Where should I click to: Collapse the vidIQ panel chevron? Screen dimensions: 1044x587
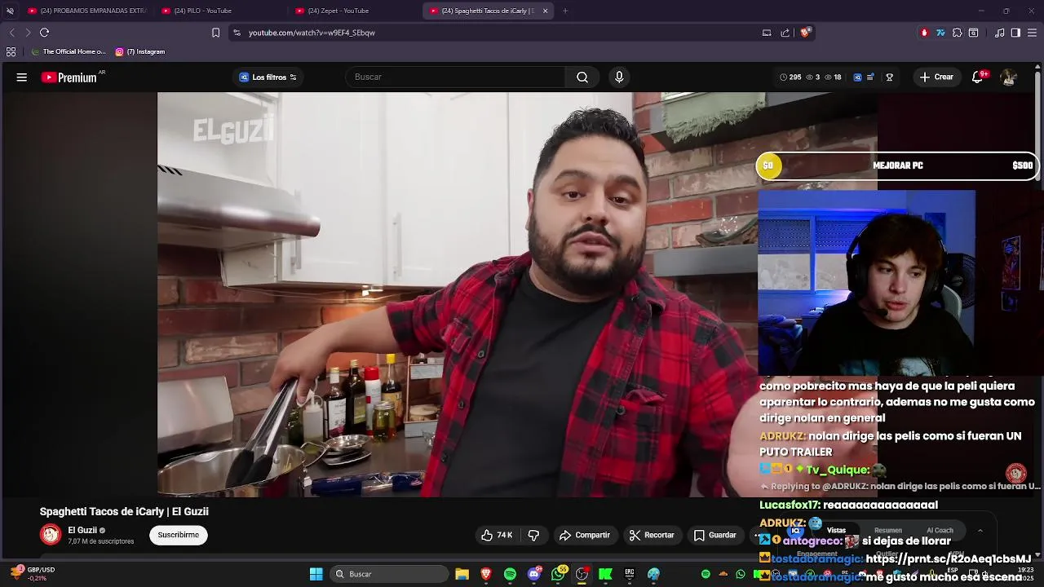pos(980,531)
